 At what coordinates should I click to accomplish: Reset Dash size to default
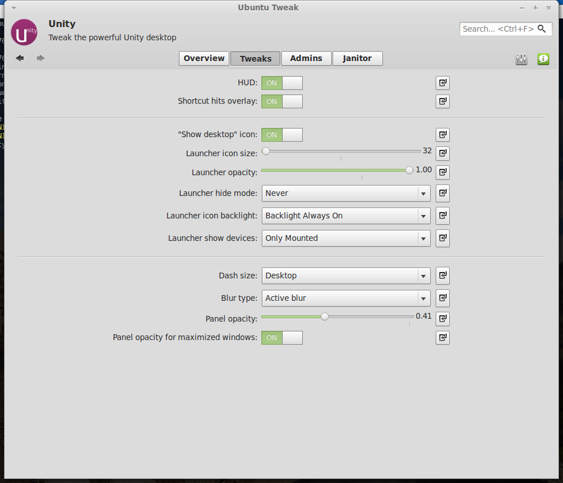pos(442,276)
